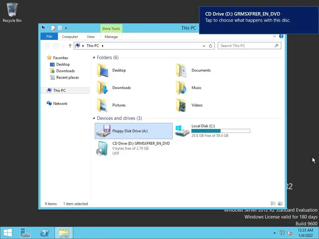Collapse the Folders (6) group
Image resolution: width=319 pixels, height=239 pixels.
(94, 58)
